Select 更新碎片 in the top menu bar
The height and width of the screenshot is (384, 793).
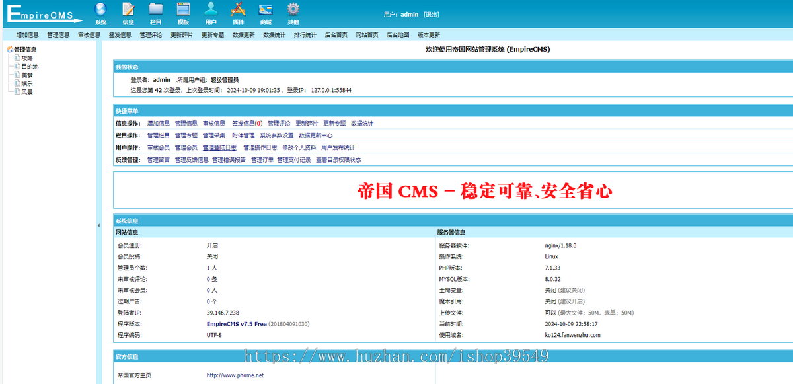182,35
